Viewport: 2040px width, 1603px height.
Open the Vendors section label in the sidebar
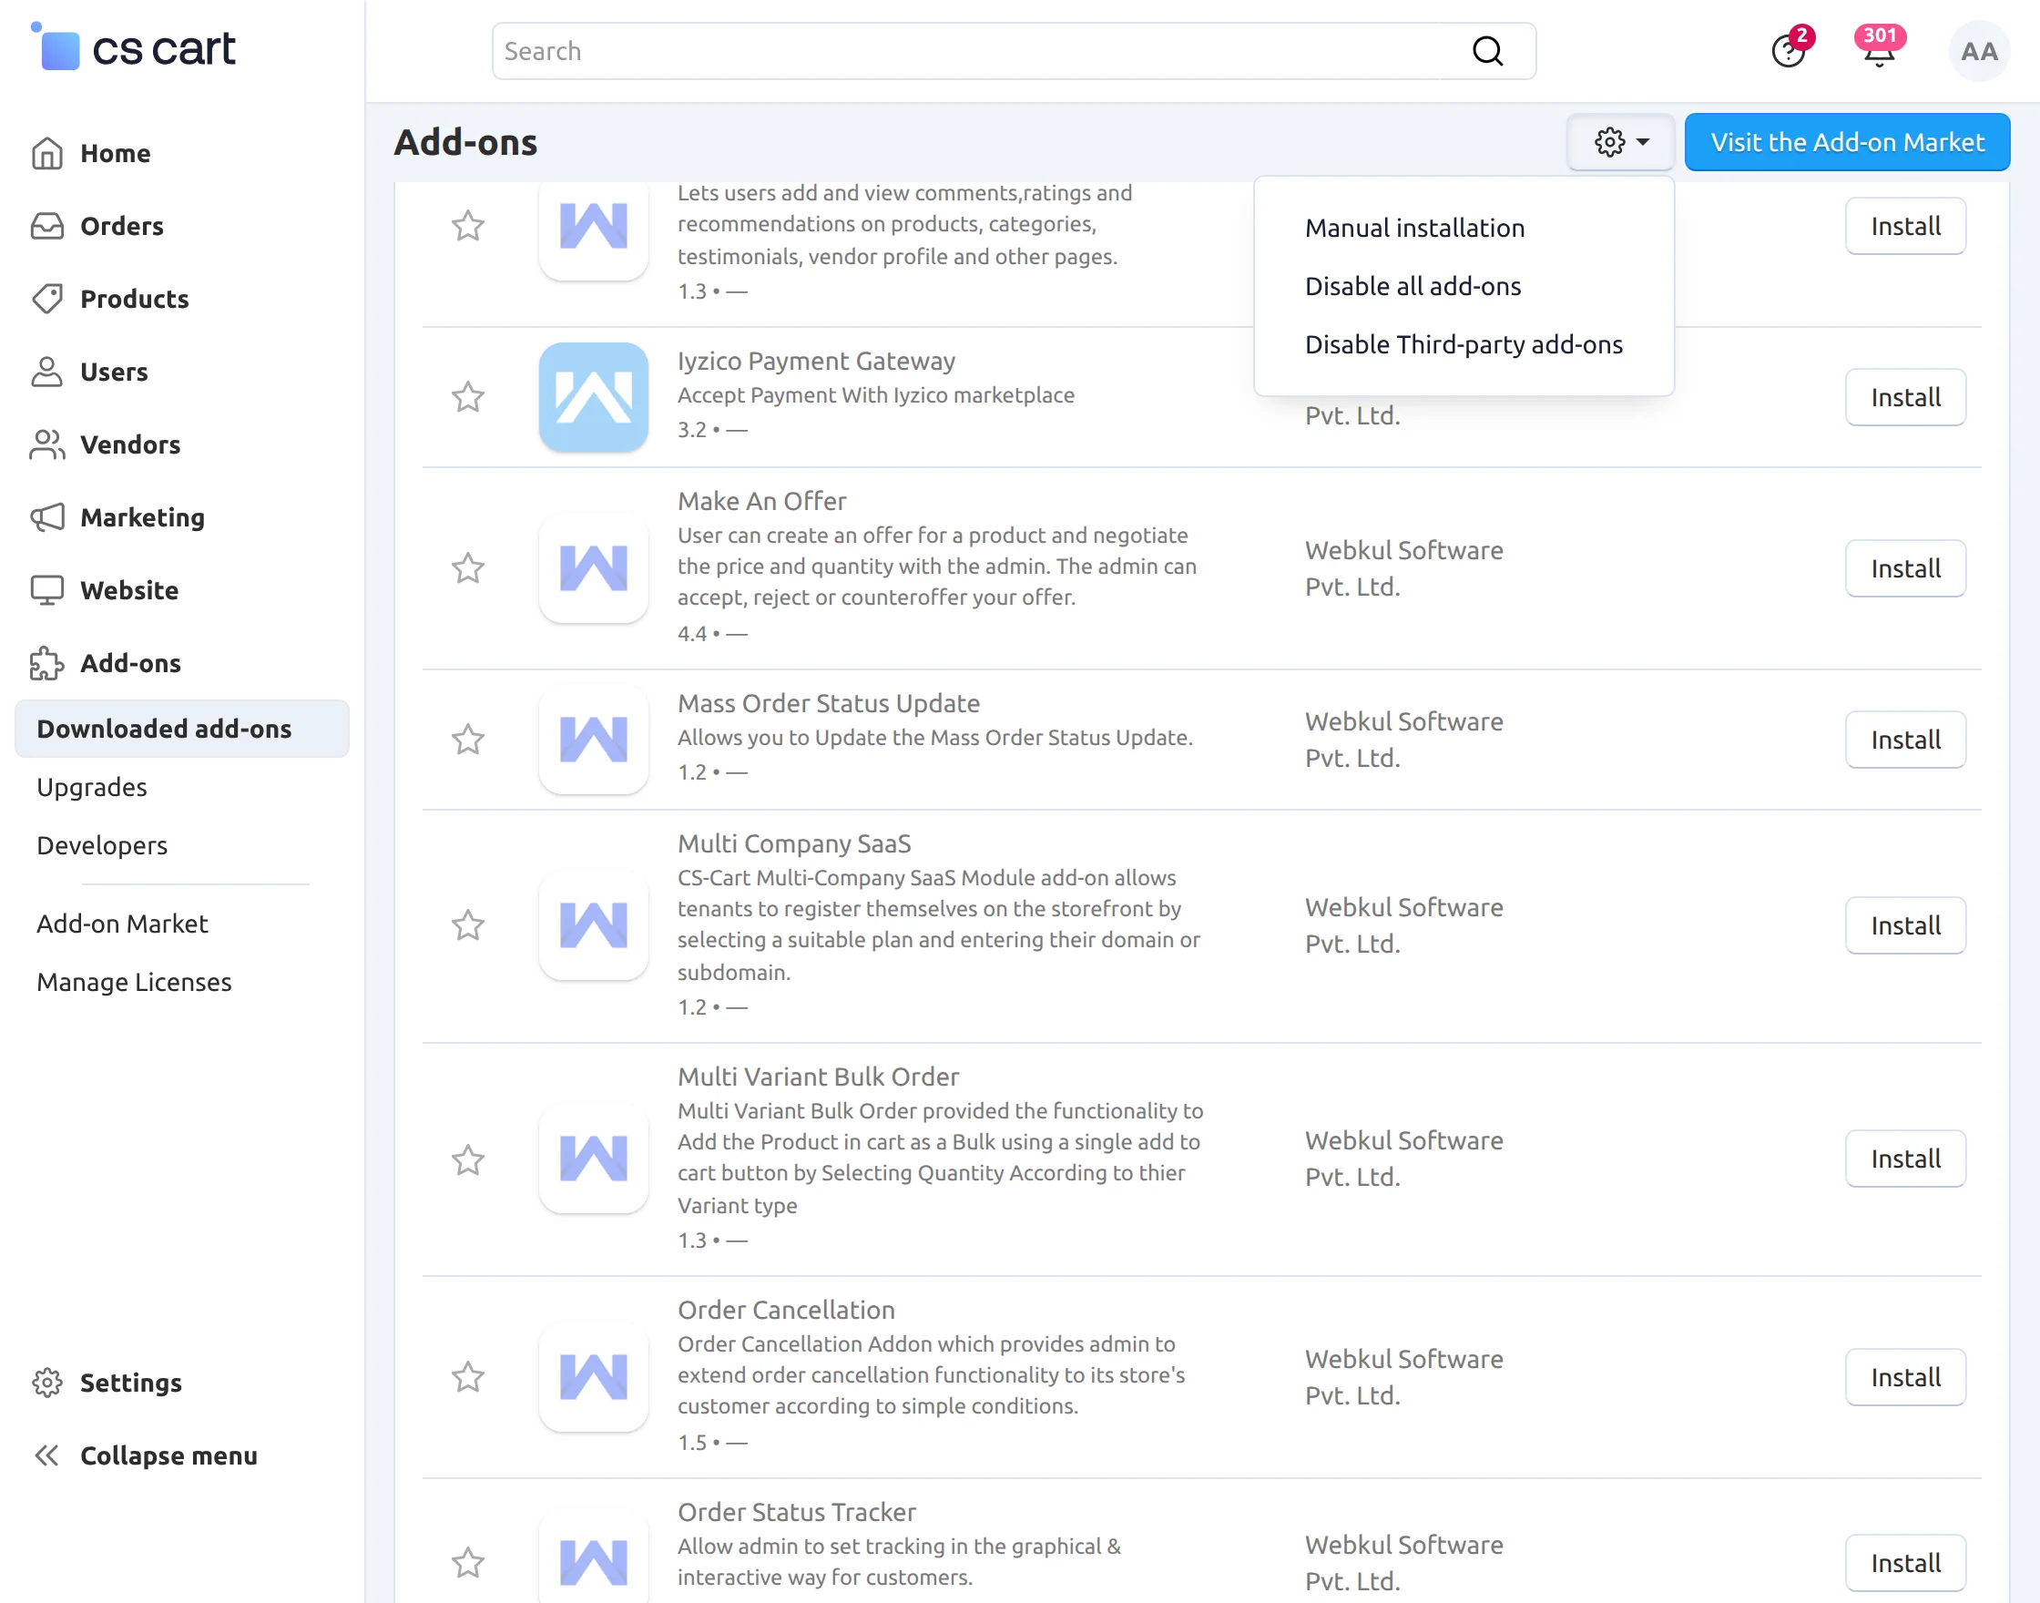[x=130, y=444]
